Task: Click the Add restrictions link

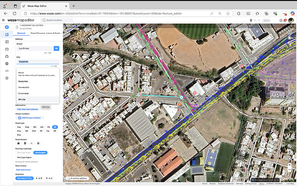Action: click(23, 170)
